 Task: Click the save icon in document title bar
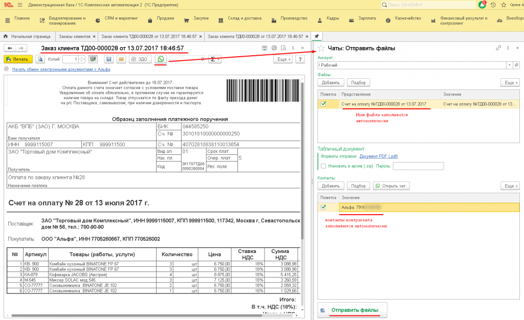point(265,48)
